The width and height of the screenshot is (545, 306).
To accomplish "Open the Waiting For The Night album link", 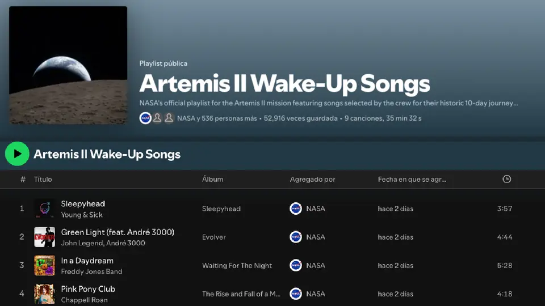I will [237, 265].
